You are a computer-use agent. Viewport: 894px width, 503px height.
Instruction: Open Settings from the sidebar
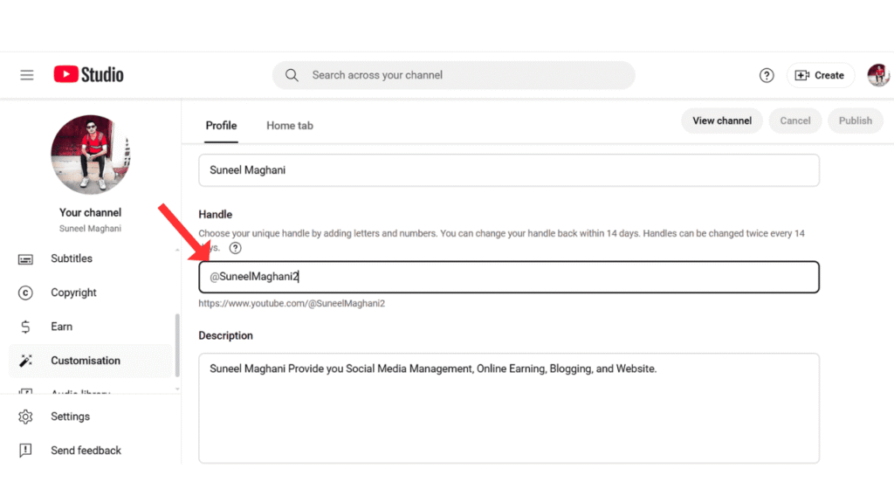pos(70,417)
